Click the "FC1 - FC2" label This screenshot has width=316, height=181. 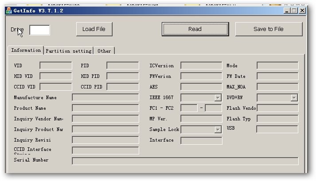pyautogui.click(x=161, y=108)
